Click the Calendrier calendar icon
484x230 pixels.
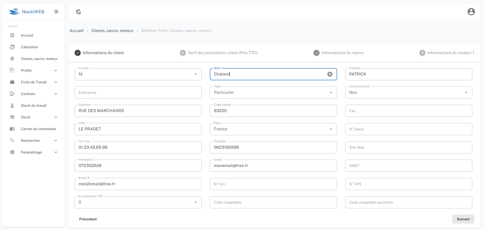coord(12,47)
